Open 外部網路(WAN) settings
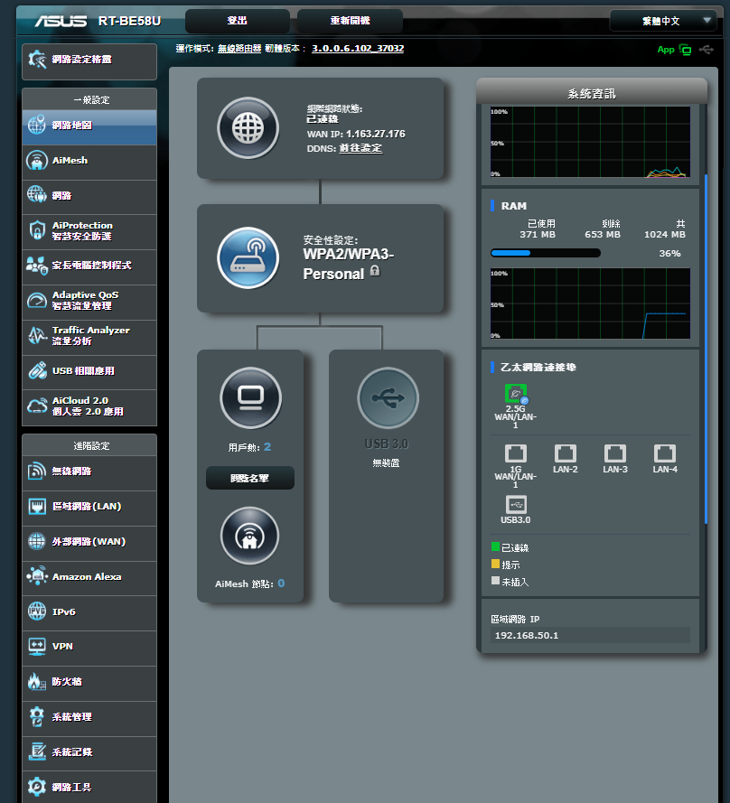The image size is (730, 803). 89,543
